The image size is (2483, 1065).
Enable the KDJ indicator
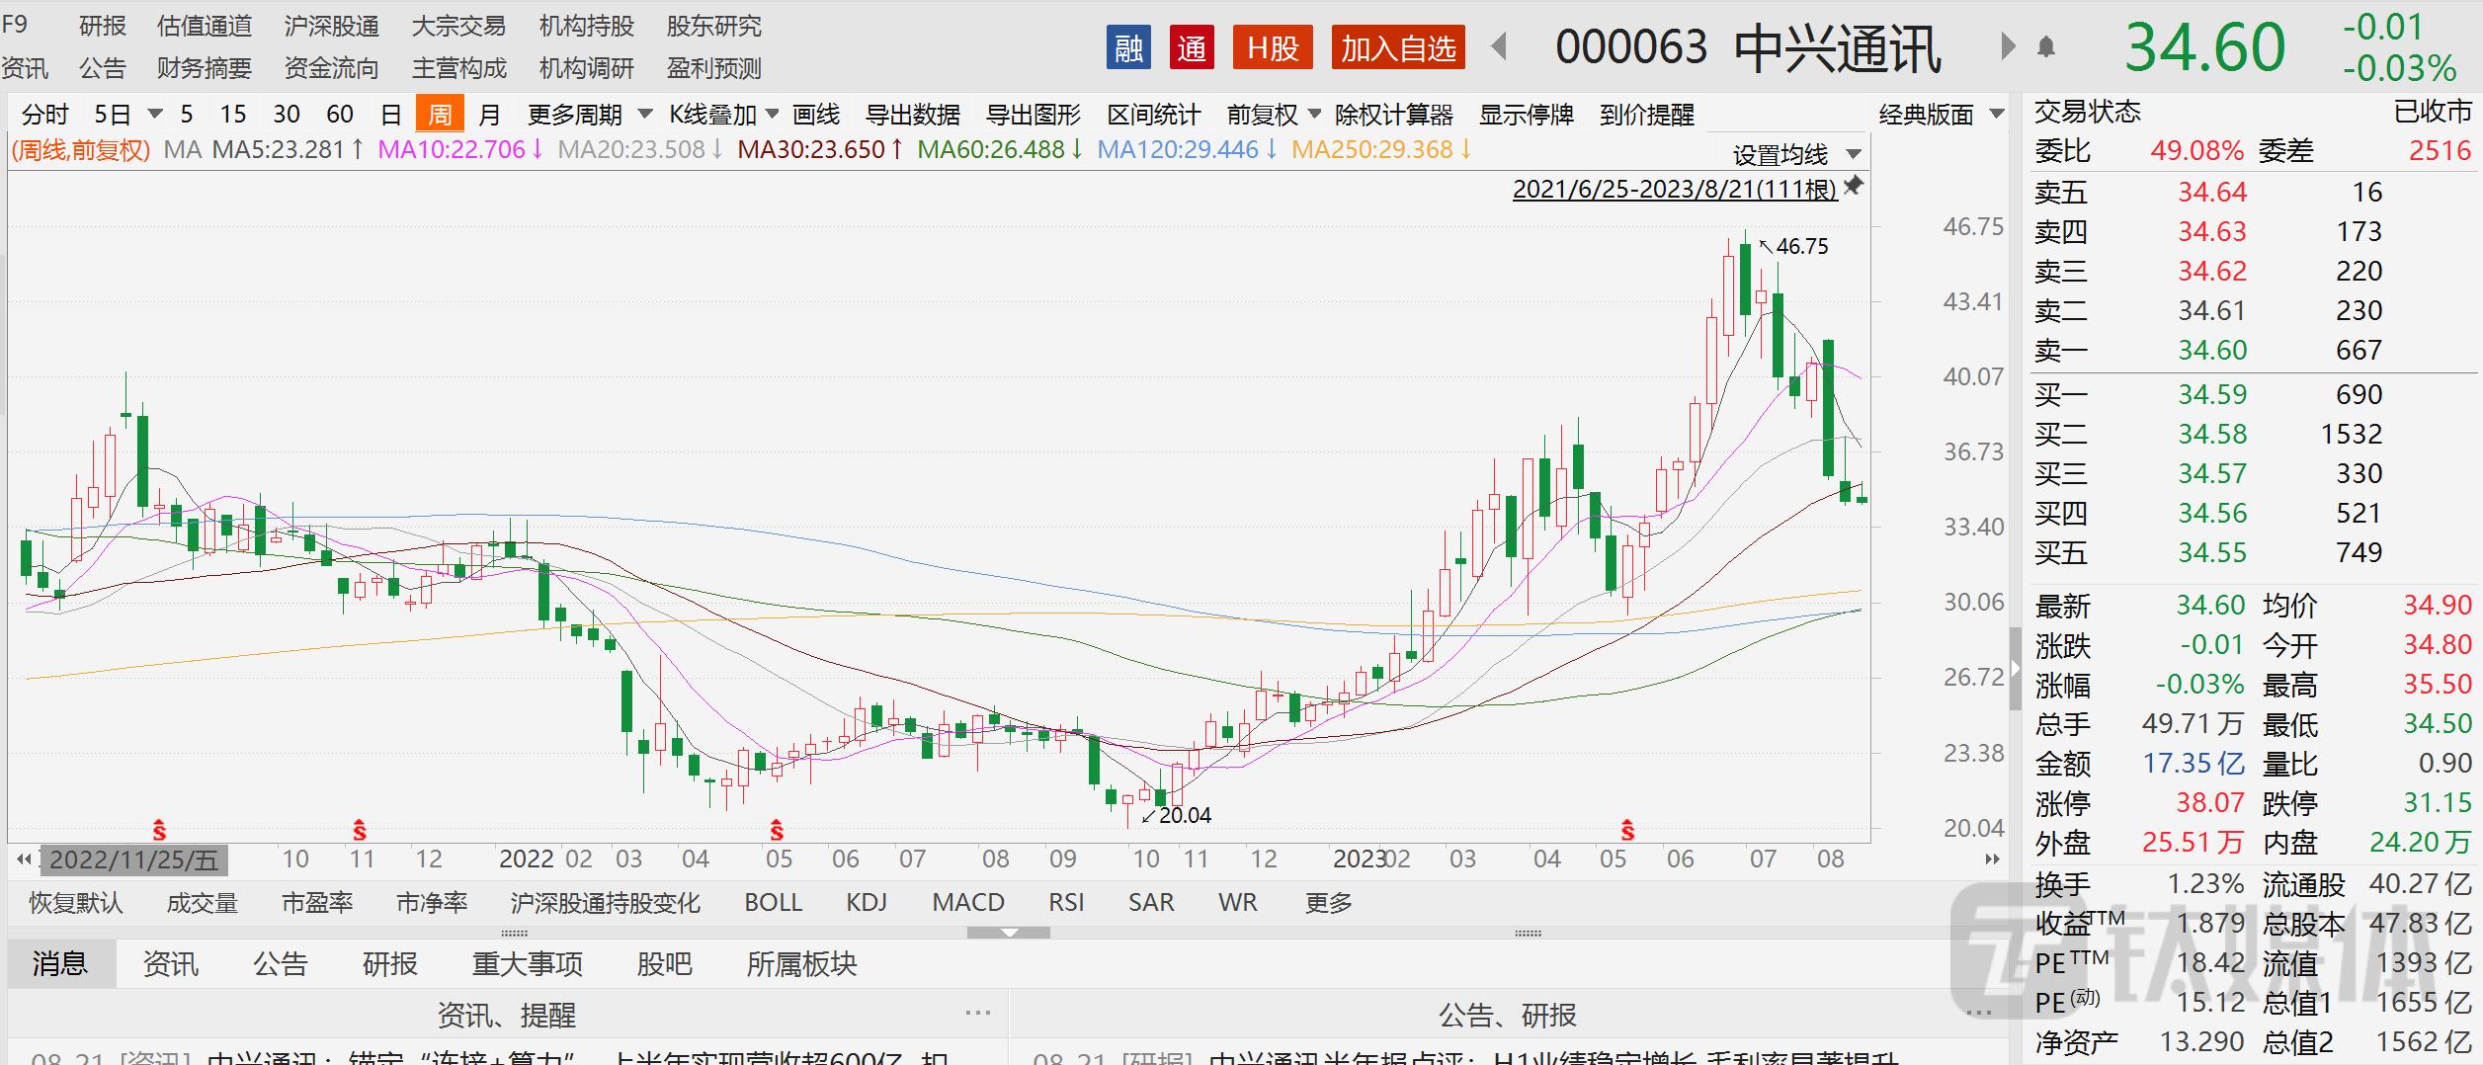pyautogui.click(x=865, y=902)
